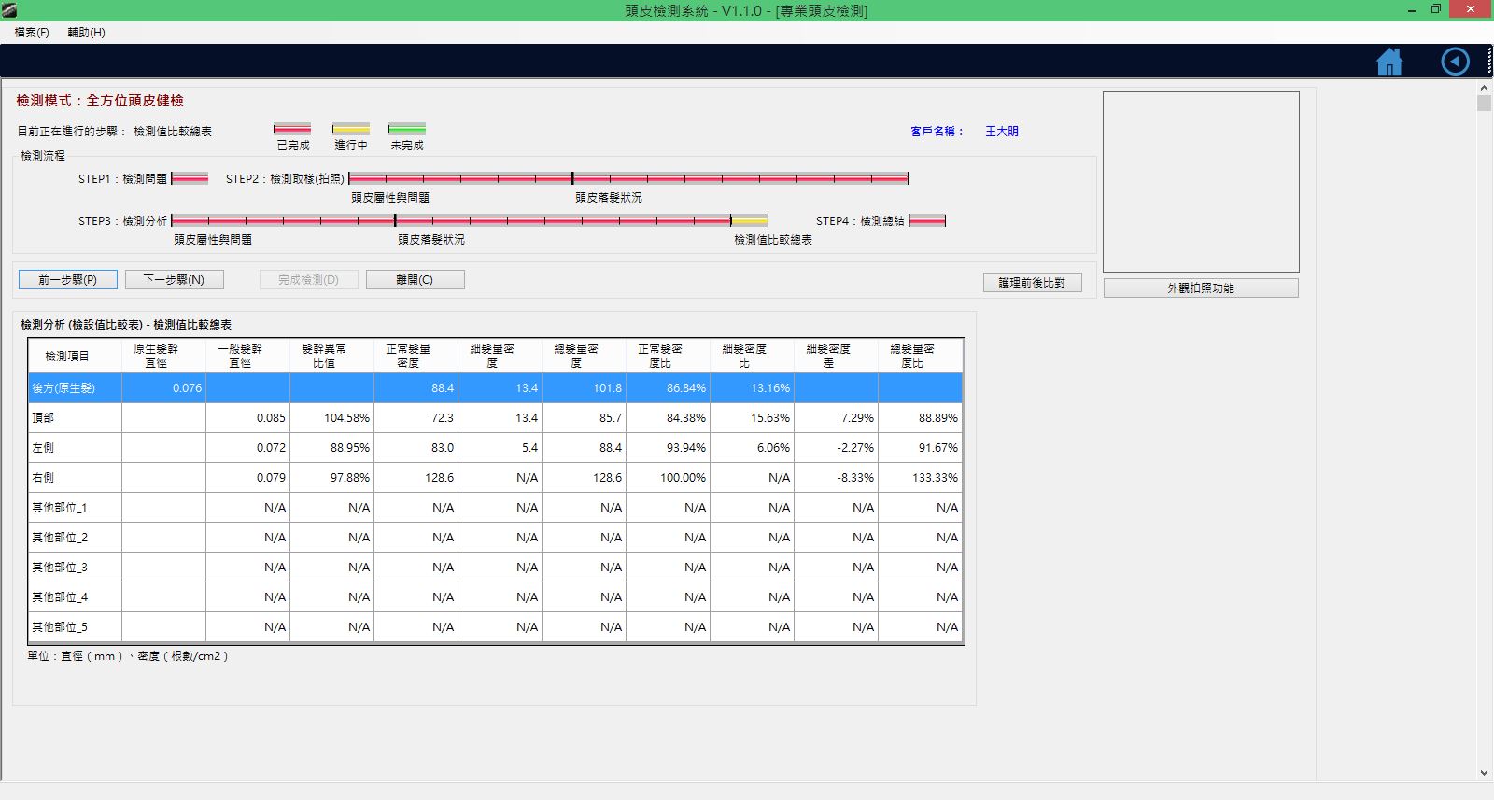The width and height of the screenshot is (1494, 800).
Task: Click the 104.58% cell in 頂部 row
Action: pyautogui.click(x=331, y=418)
